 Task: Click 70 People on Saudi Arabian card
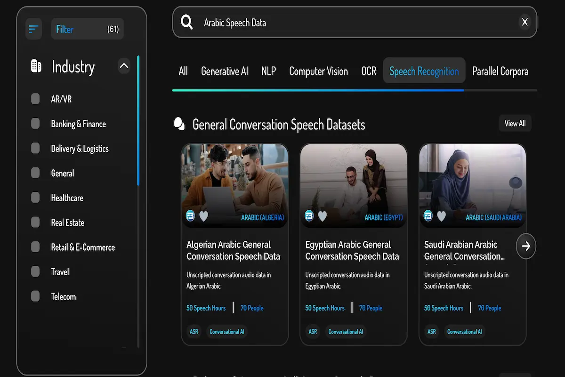pos(490,308)
